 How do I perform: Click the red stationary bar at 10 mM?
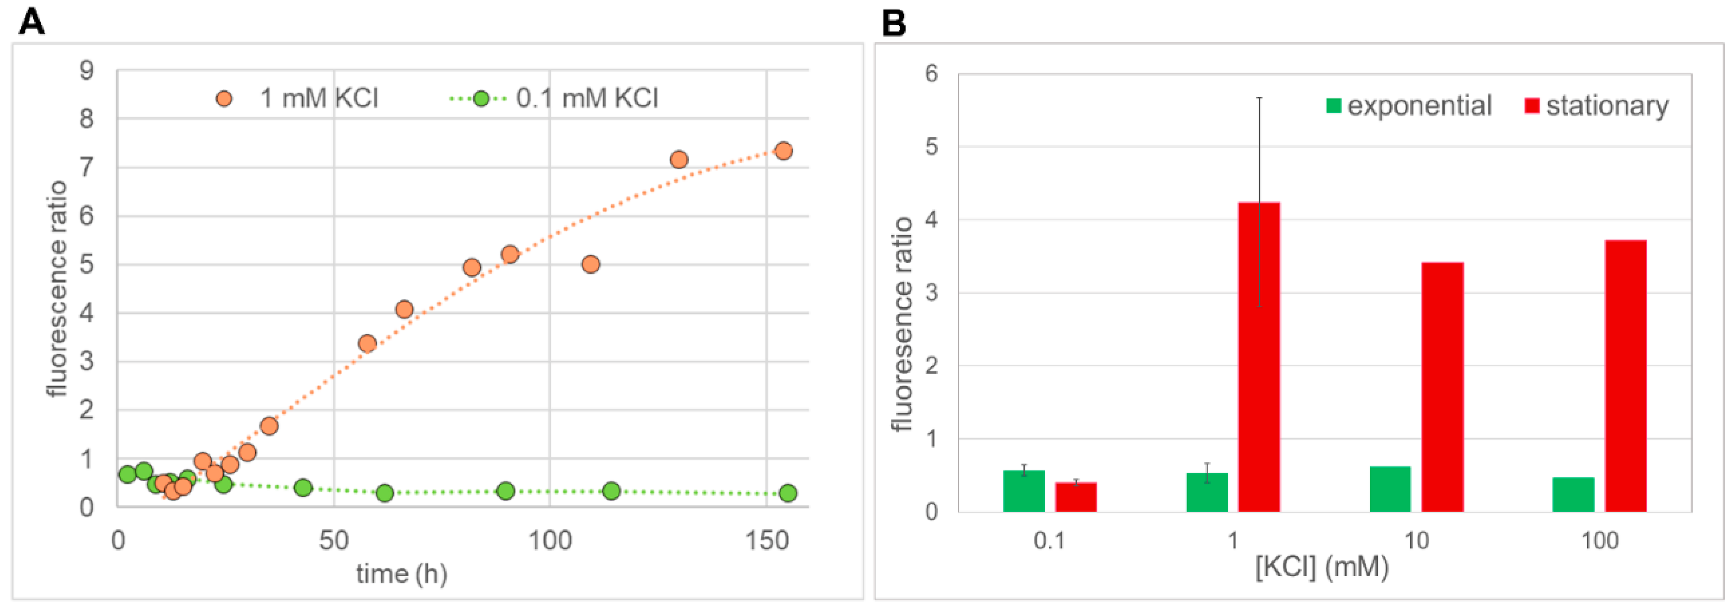coord(1442,388)
